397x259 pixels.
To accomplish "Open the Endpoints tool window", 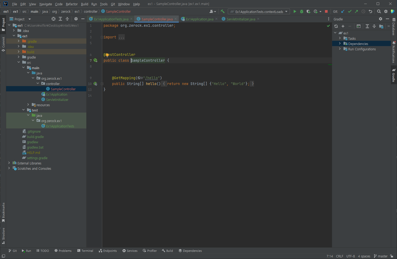I will 108,251.
